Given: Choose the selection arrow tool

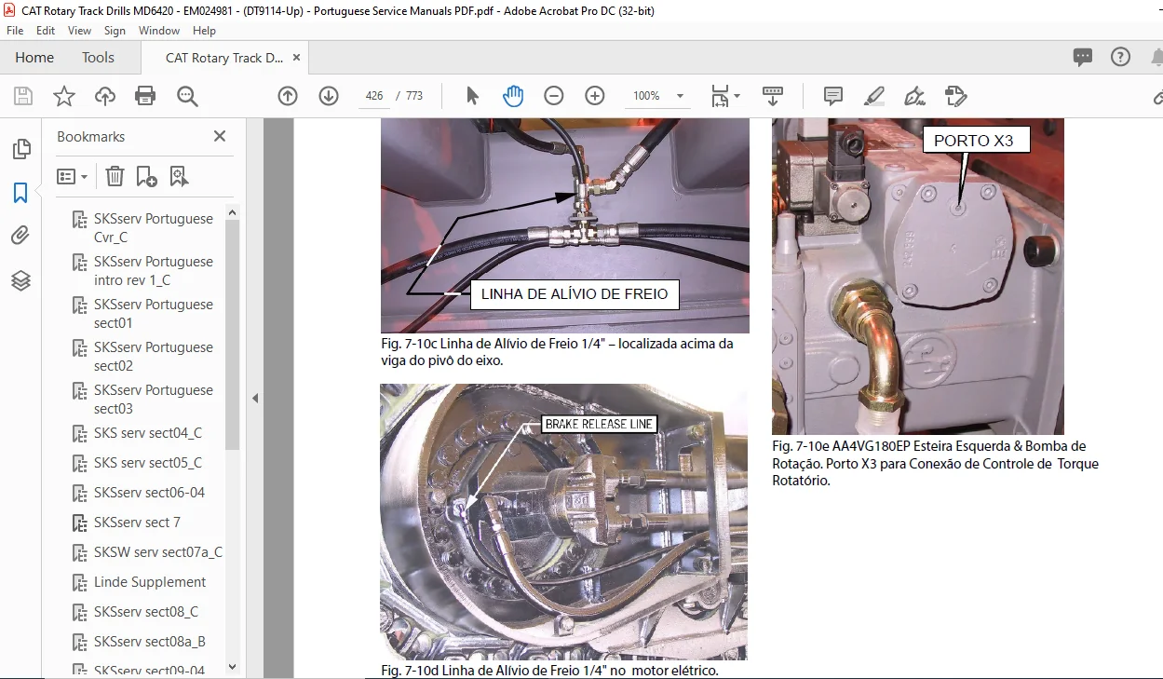Looking at the screenshot, I should tap(473, 96).
